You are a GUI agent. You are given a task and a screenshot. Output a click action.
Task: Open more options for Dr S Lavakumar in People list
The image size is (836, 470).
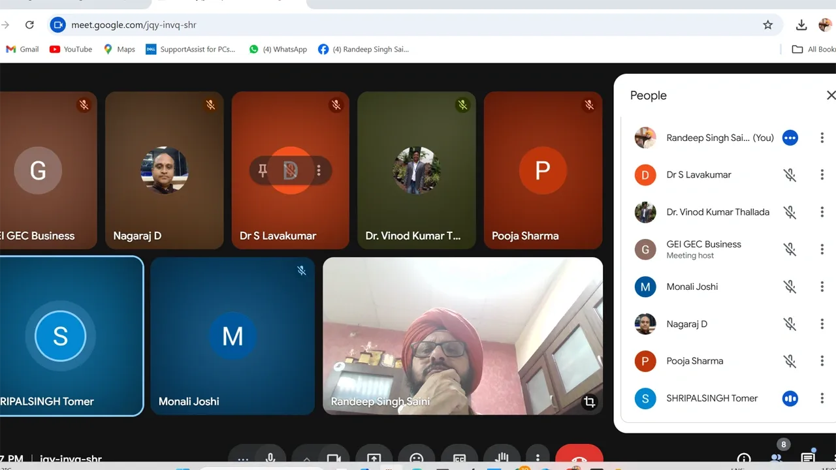tap(822, 175)
